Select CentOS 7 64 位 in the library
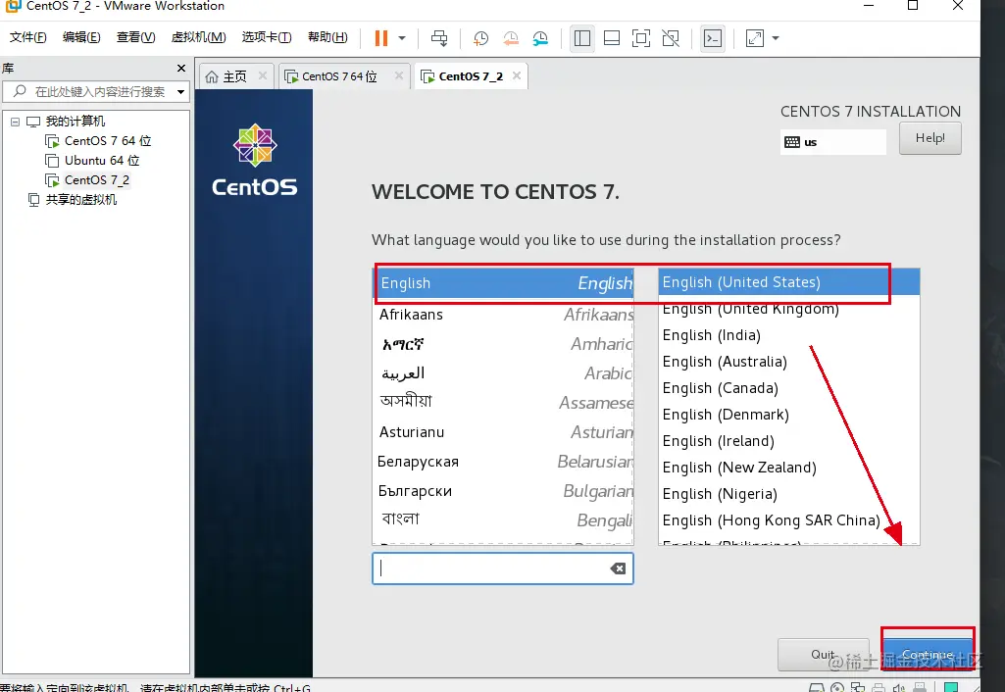The width and height of the screenshot is (1005, 692). [x=108, y=141]
